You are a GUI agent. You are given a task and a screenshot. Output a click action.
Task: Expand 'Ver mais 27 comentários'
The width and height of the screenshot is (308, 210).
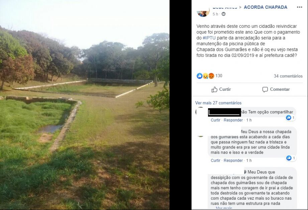click(218, 103)
